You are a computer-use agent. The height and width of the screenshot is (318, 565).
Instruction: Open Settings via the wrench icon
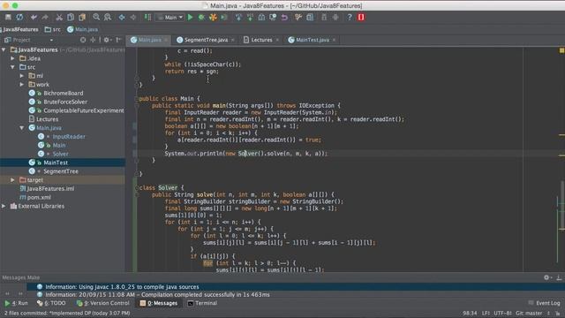298,17
